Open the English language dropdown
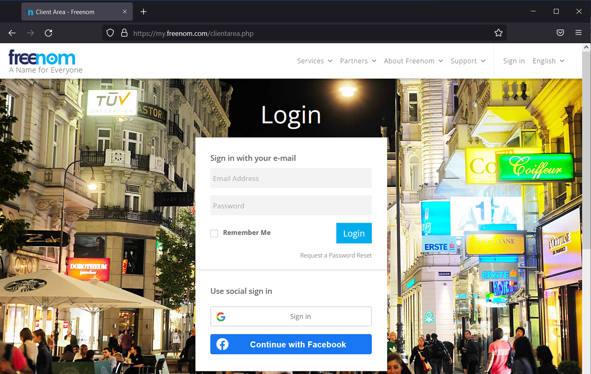Viewport: 591px width, 374px height. (x=548, y=61)
